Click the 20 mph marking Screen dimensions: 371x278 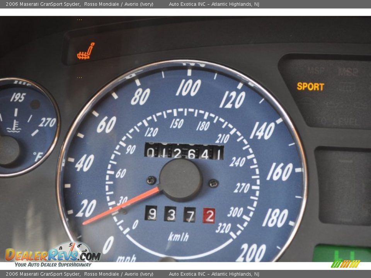pyautogui.click(x=86, y=208)
